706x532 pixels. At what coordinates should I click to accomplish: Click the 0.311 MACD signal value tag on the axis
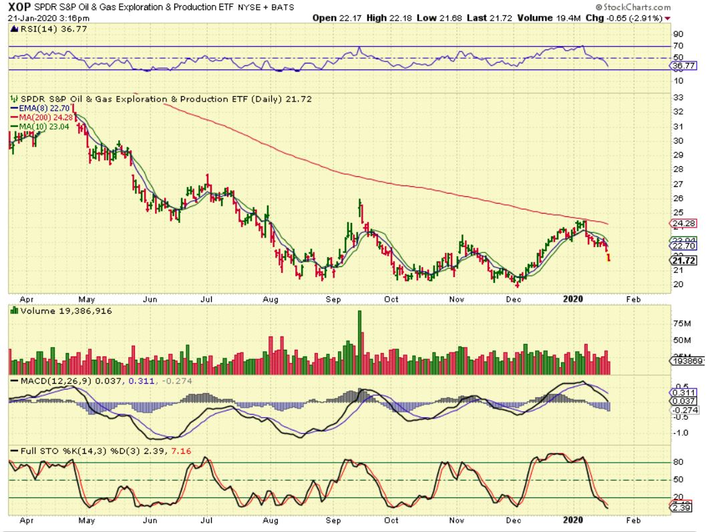(x=683, y=393)
